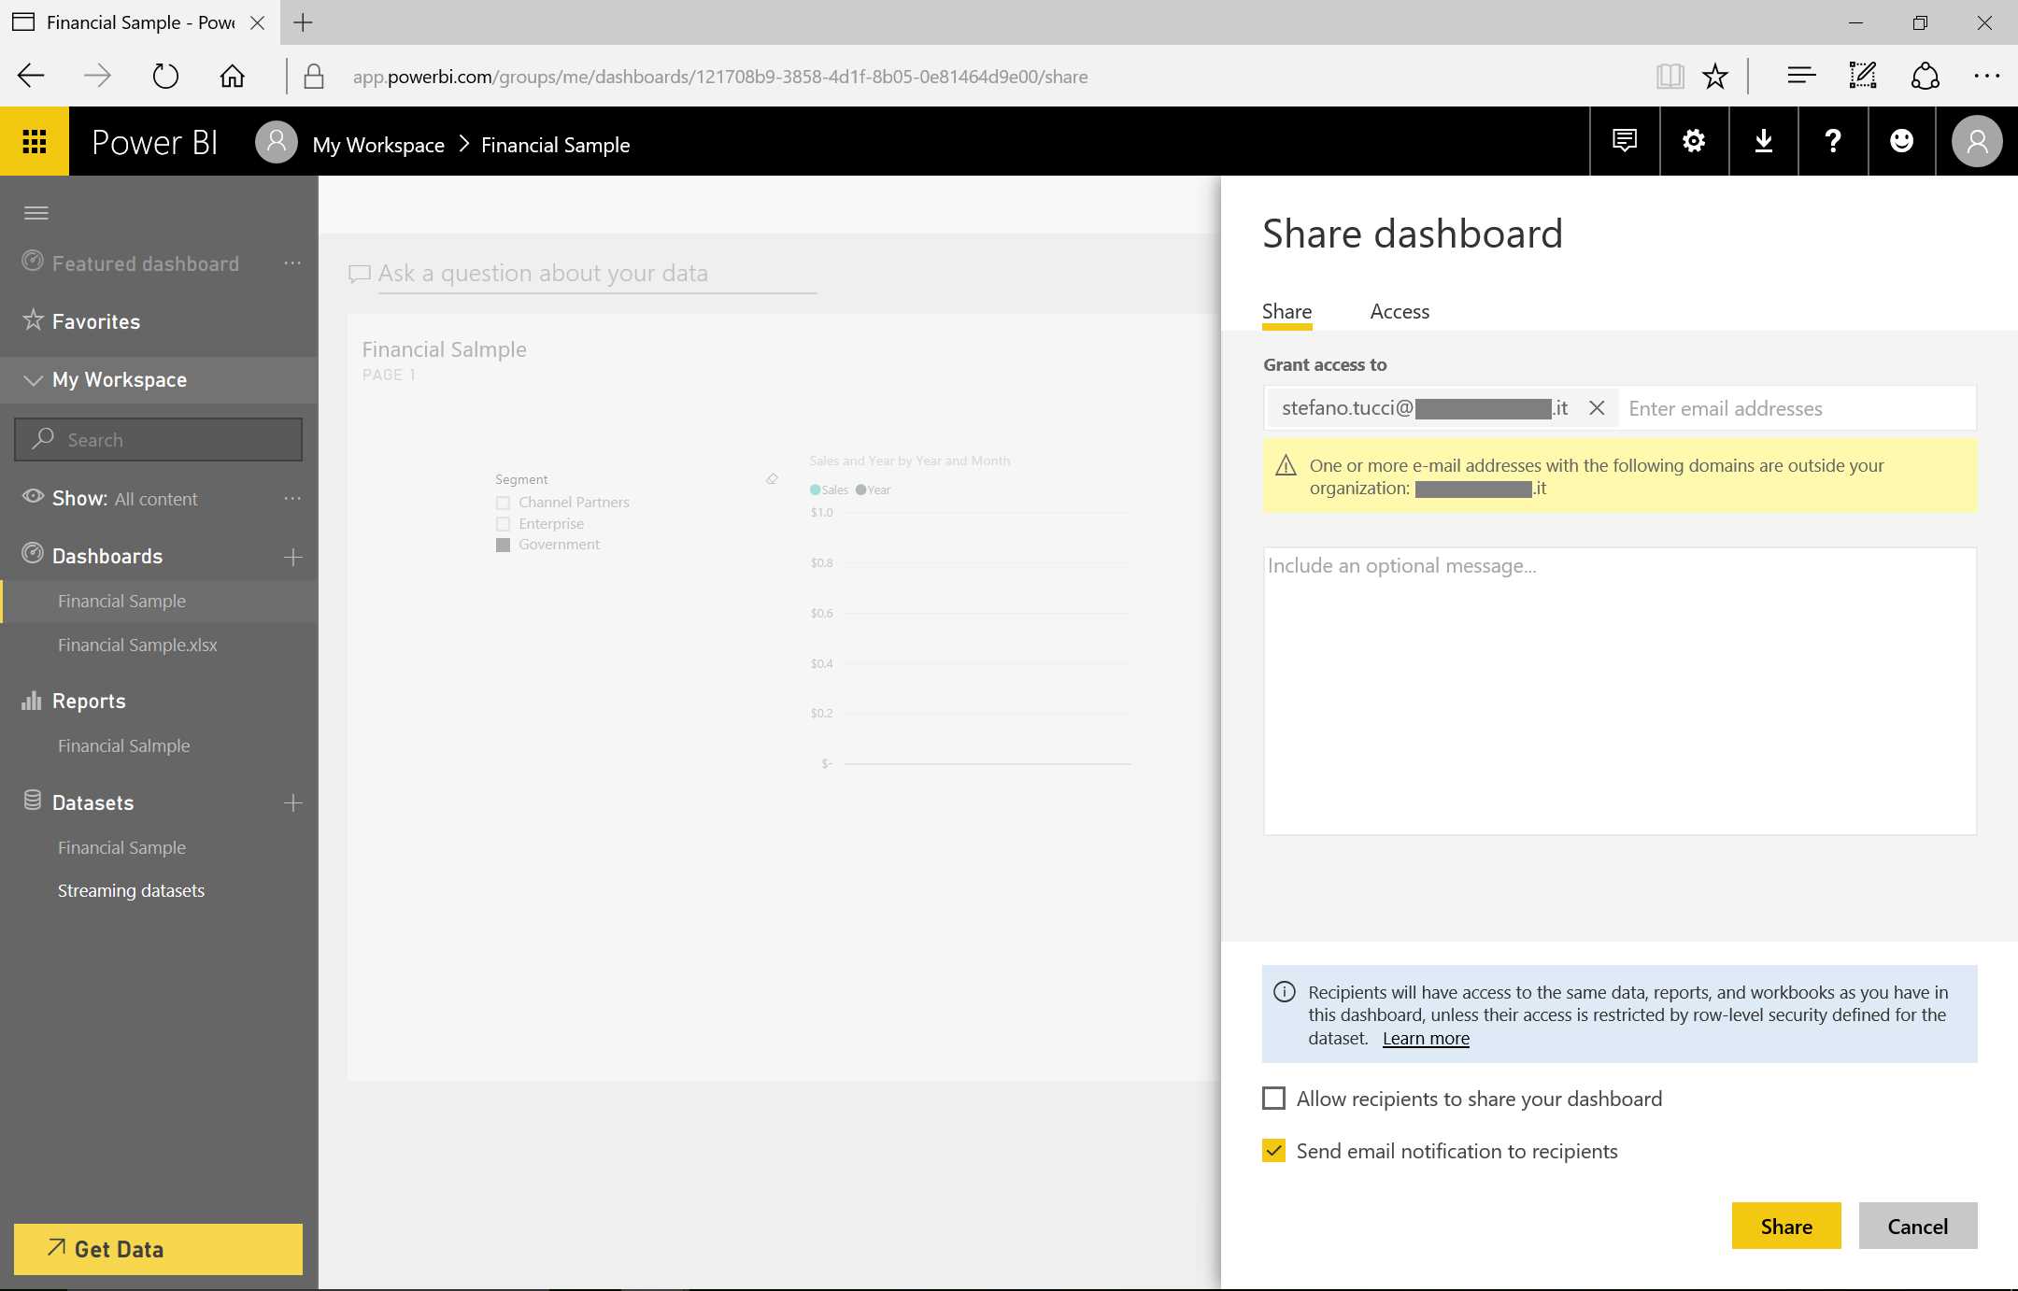Collapse the My Workspace section
The width and height of the screenshot is (2018, 1291).
33,379
